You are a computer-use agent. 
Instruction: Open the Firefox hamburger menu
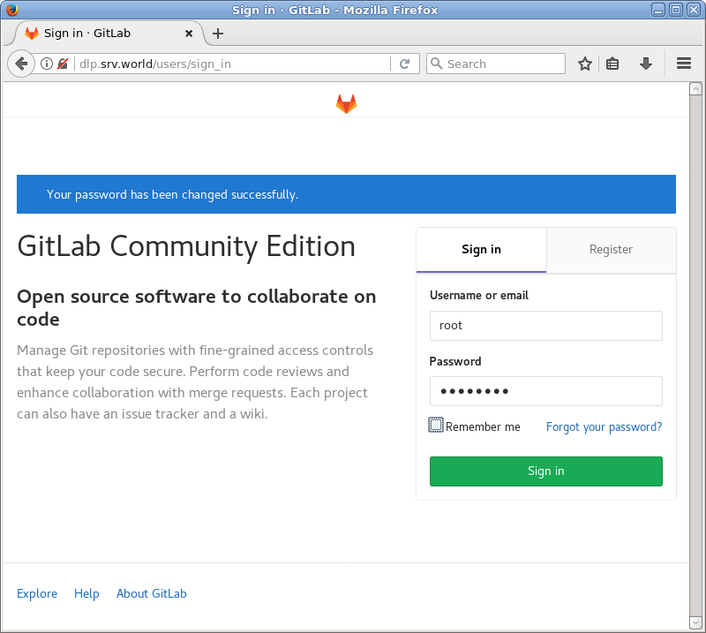point(683,64)
